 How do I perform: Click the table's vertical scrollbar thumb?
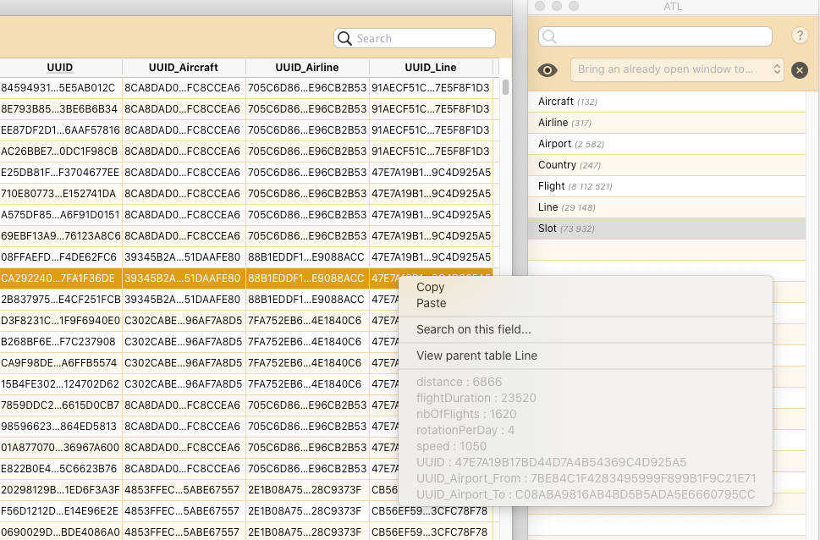tap(505, 87)
